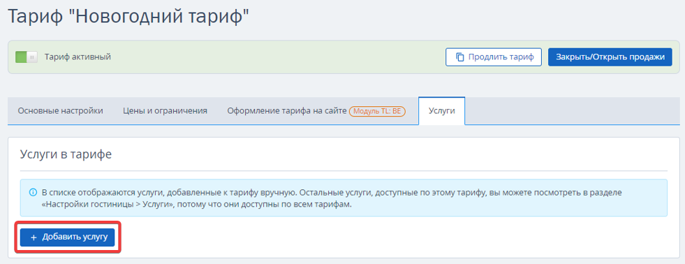Click the info icon in the blue notice
Screen dimensions: 685x264
tap(32, 192)
